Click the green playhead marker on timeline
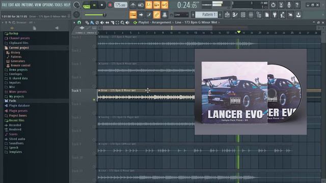326x183 pixels. tap(239, 32)
